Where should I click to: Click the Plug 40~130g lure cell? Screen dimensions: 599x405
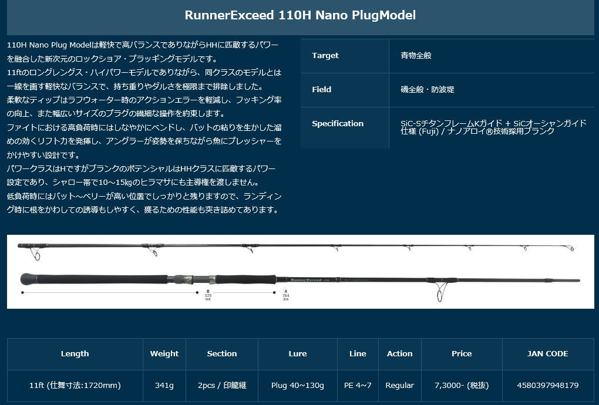click(298, 386)
